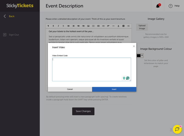Screen dimensions: 184x136
Task: Click the Help question mark icon
Action: point(171,6)
